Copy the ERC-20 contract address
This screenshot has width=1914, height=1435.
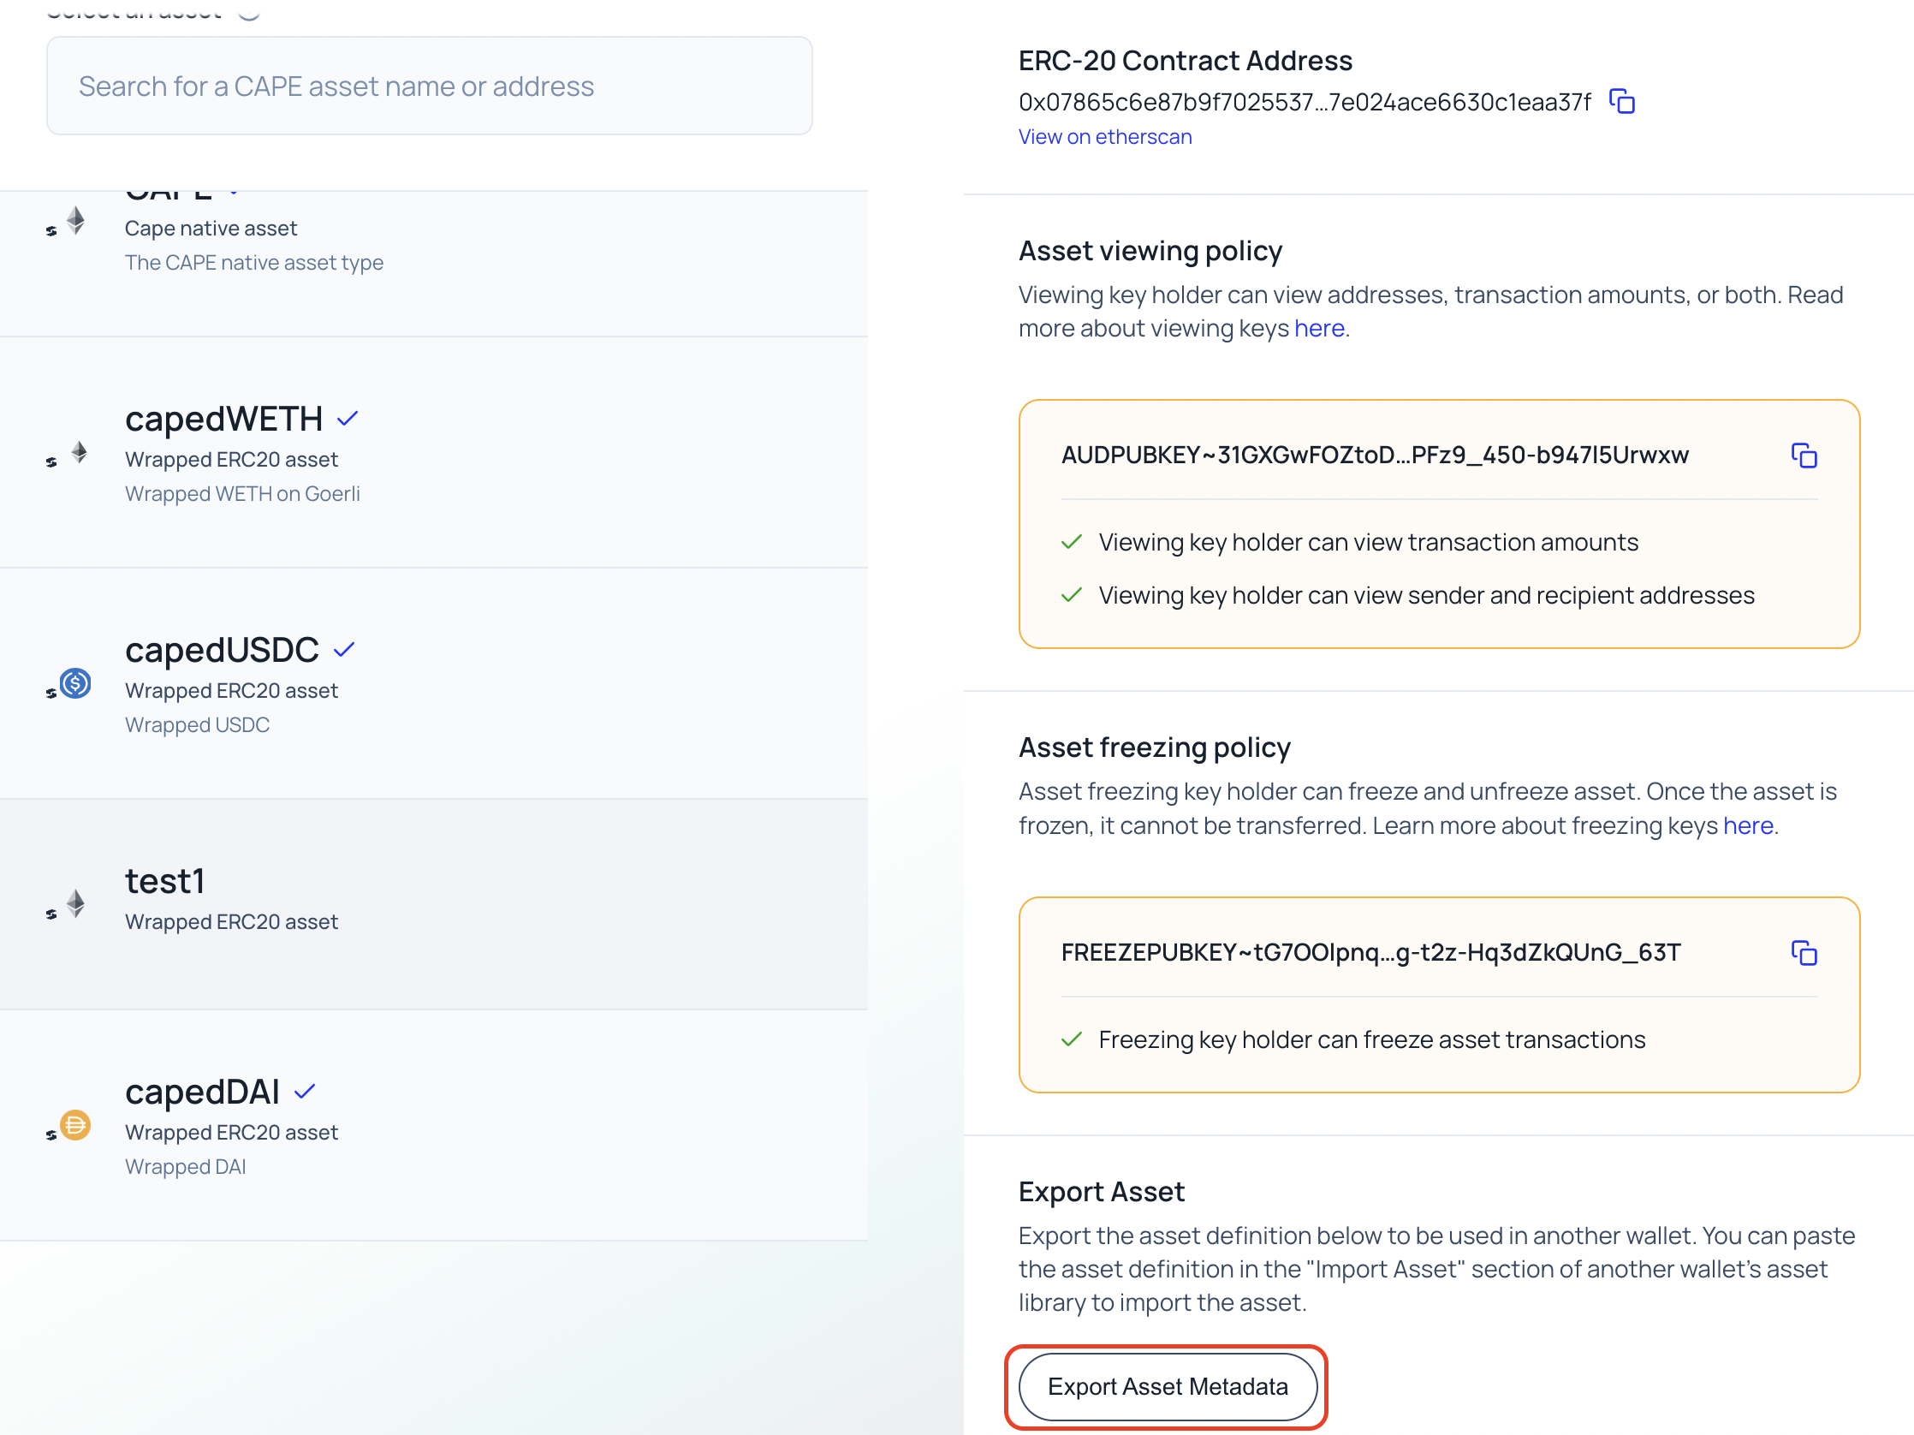coord(1620,101)
